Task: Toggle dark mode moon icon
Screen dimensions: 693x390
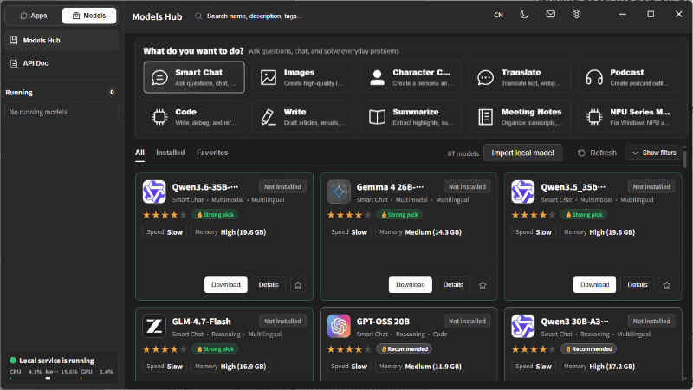Action: [x=524, y=15]
